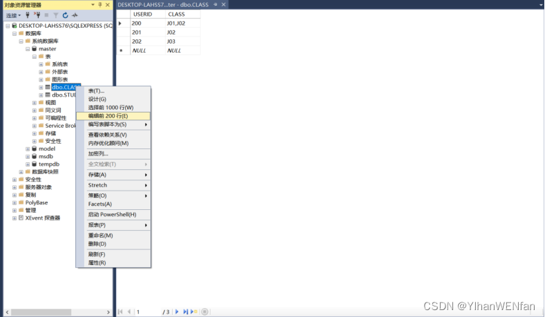Open Object Explorer window position dropdown arrow
This screenshot has width=545, height=317.
93,5
